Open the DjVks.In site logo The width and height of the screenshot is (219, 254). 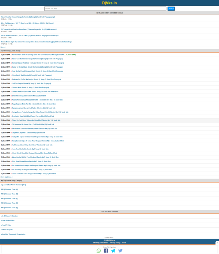coord(109,3)
